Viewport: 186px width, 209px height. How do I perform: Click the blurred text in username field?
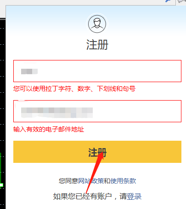click(29, 72)
